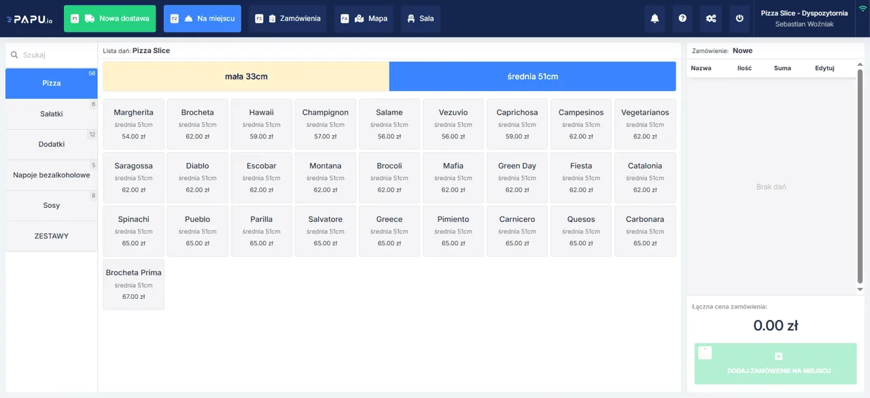Select the Sałatki category
The image size is (870, 398).
[52, 114]
